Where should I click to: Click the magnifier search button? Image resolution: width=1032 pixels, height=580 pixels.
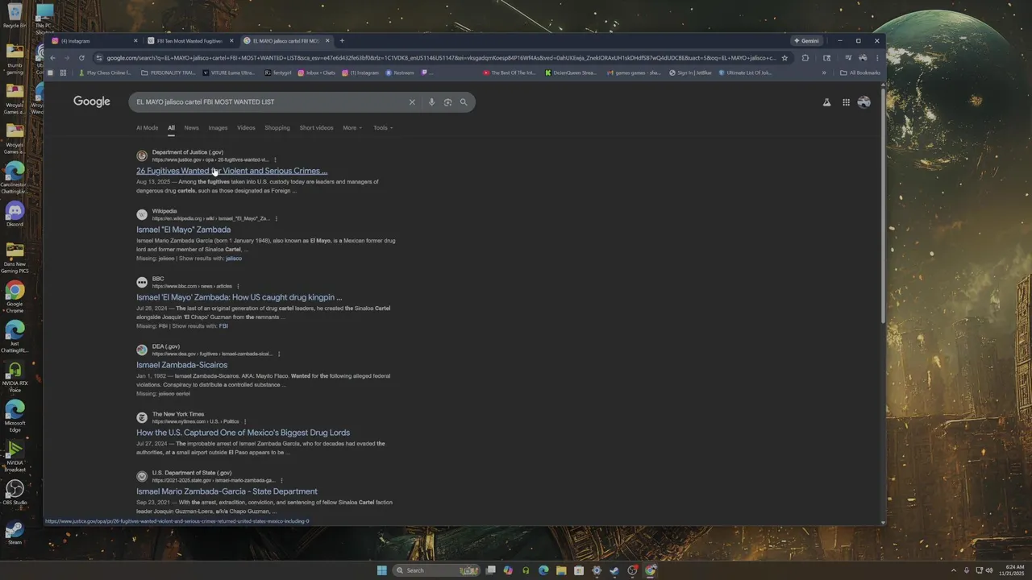[464, 102]
